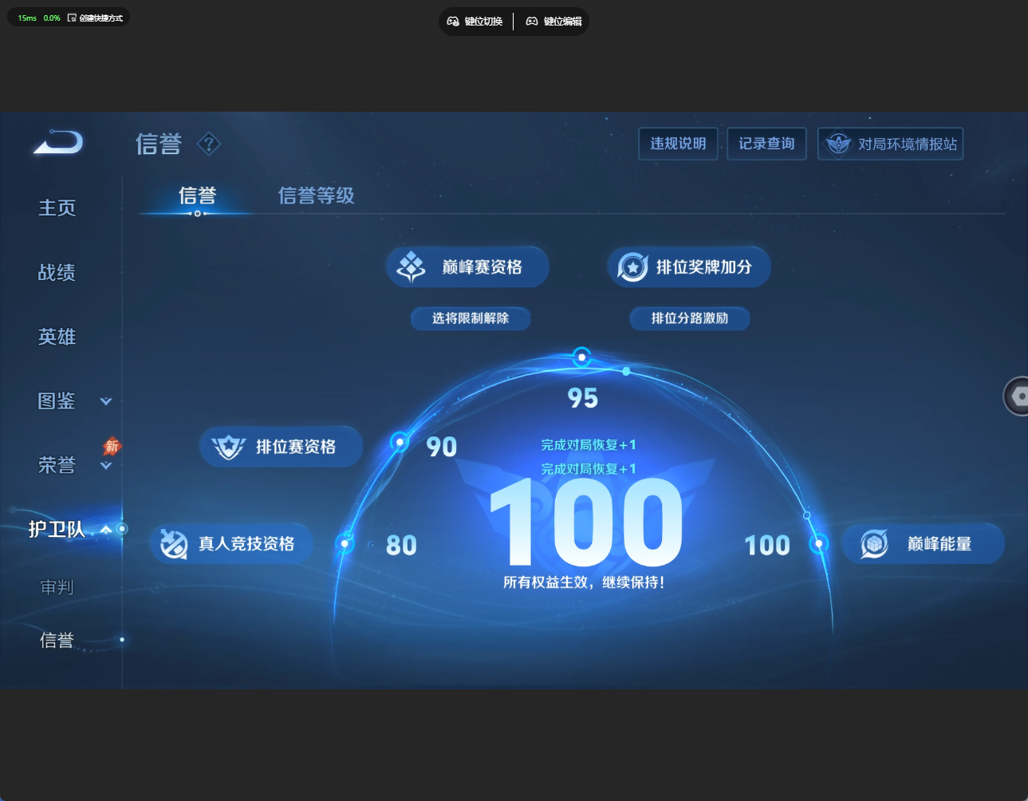The image size is (1028, 801).
Task: Click the 真人竞技资格 icon
Action: [x=173, y=543]
